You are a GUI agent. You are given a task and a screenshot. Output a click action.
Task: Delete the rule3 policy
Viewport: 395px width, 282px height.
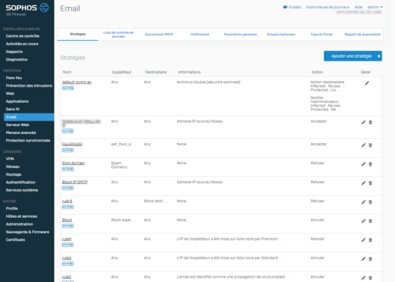coord(370,259)
